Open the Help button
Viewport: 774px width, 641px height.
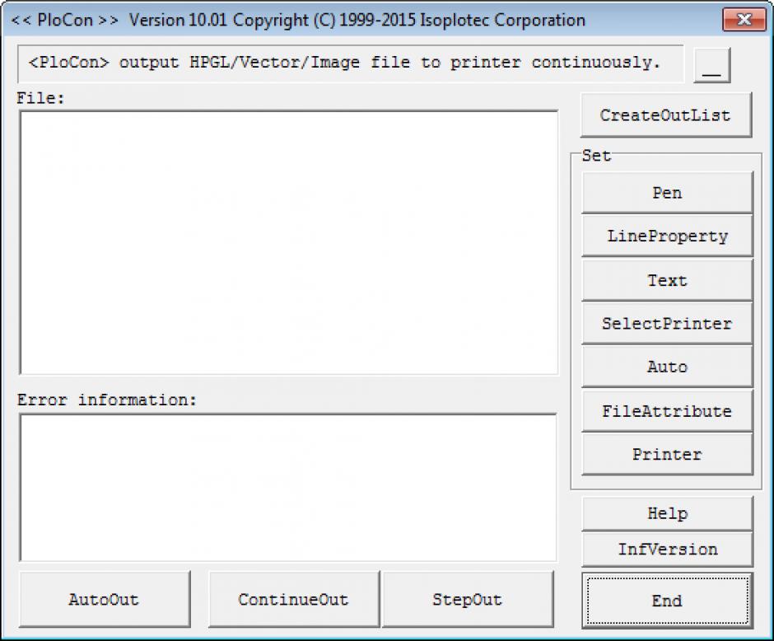(x=668, y=513)
